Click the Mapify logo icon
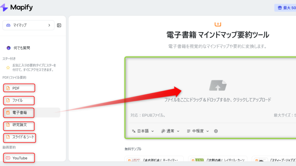This screenshot has width=296, height=166. pyautogui.click(x=4, y=7)
